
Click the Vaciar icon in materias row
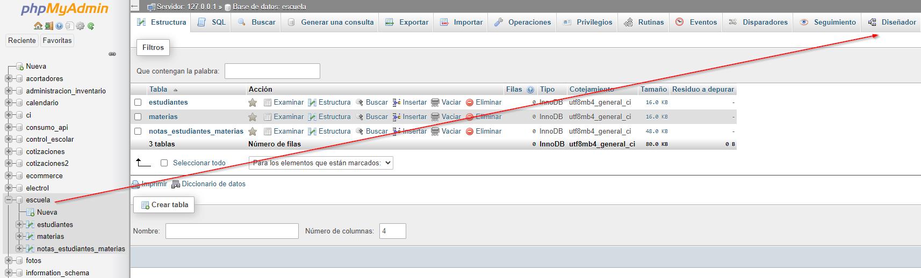[x=435, y=117]
